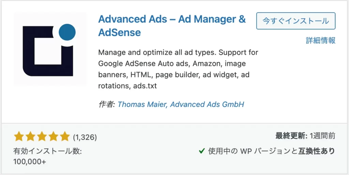Click the 最終更新: 1週間前 text
Image resolution: width=349 pixels, height=175 pixels.
(305, 136)
